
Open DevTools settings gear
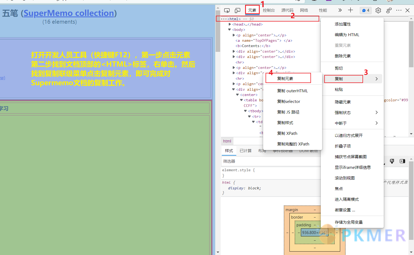point(378,10)
